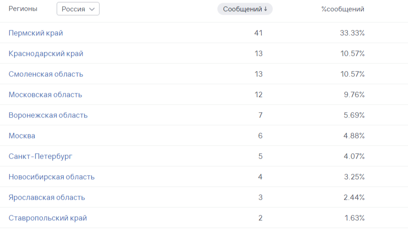The height and width of the screenshot is (231, 408).
Task: Click the %сообщений column header
Action: (342, 9)
